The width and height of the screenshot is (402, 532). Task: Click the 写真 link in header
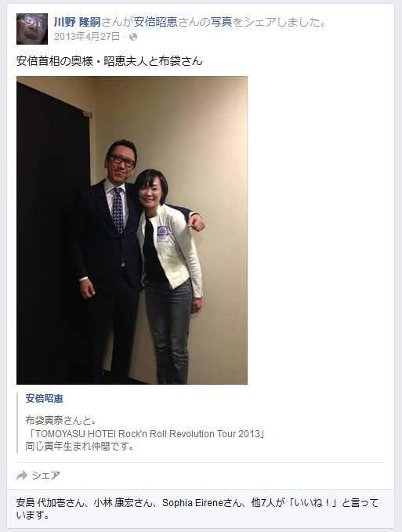(221, 22)
